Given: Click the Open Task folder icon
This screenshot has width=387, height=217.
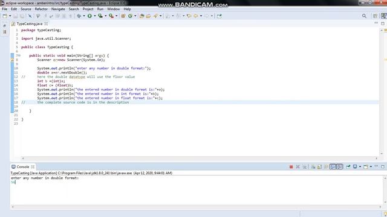Looking at the screenshot, I should (x=148, y=16).
